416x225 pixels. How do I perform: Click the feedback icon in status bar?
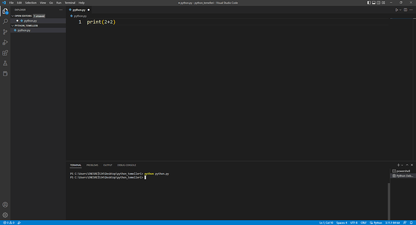click(x=405, y=223)
